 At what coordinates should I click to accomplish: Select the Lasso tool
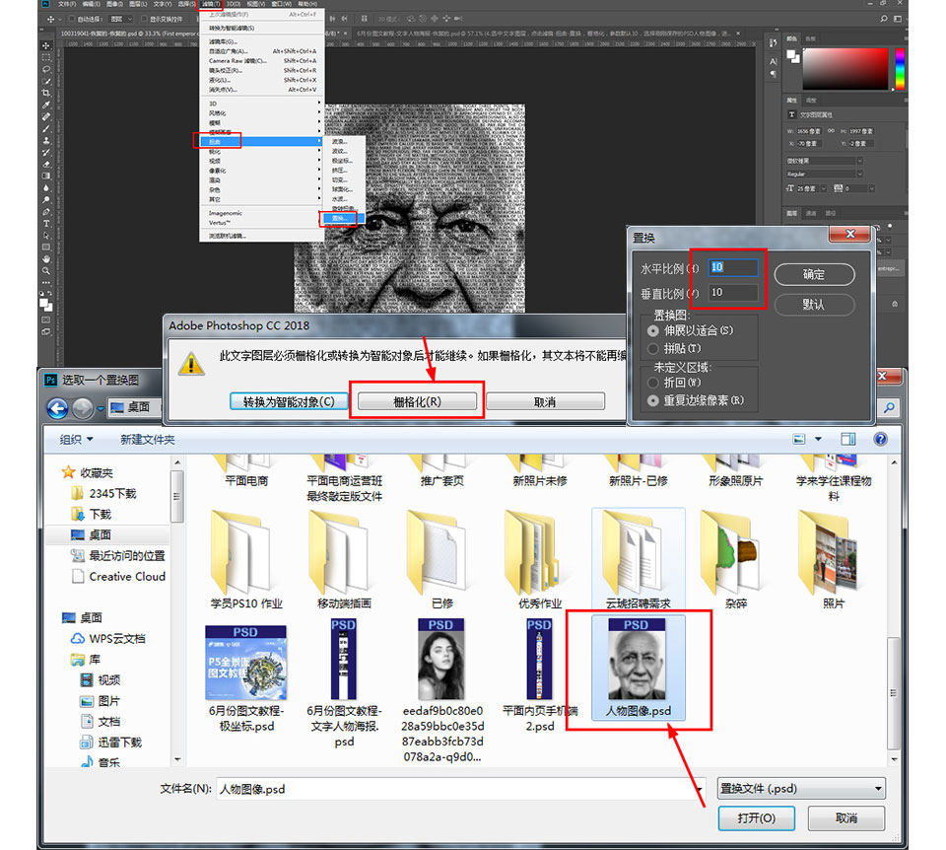pos(46,69)
